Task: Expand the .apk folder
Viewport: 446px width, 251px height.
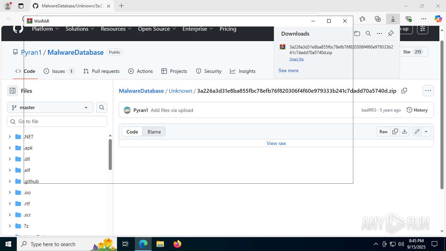Action: 10,148
